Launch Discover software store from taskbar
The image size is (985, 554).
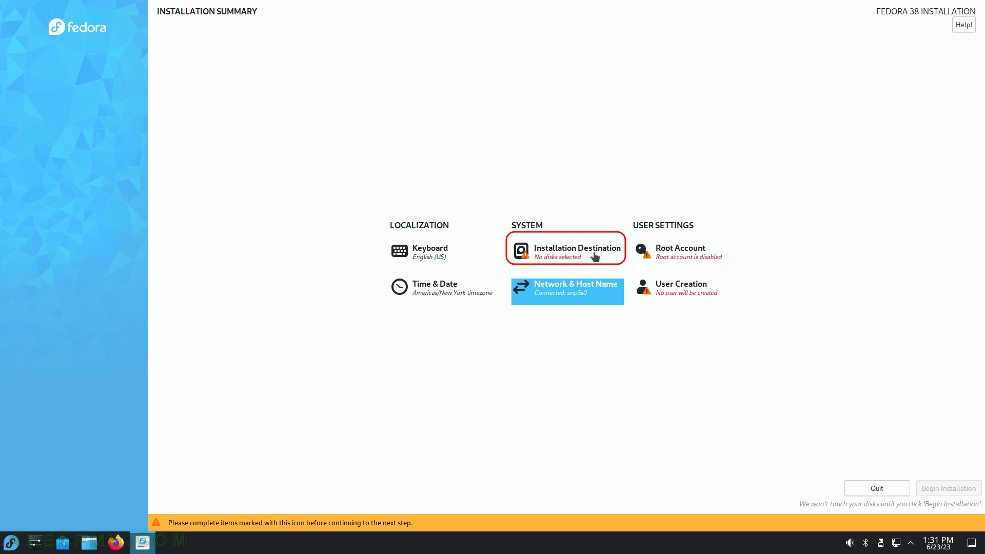coord(63,542)
